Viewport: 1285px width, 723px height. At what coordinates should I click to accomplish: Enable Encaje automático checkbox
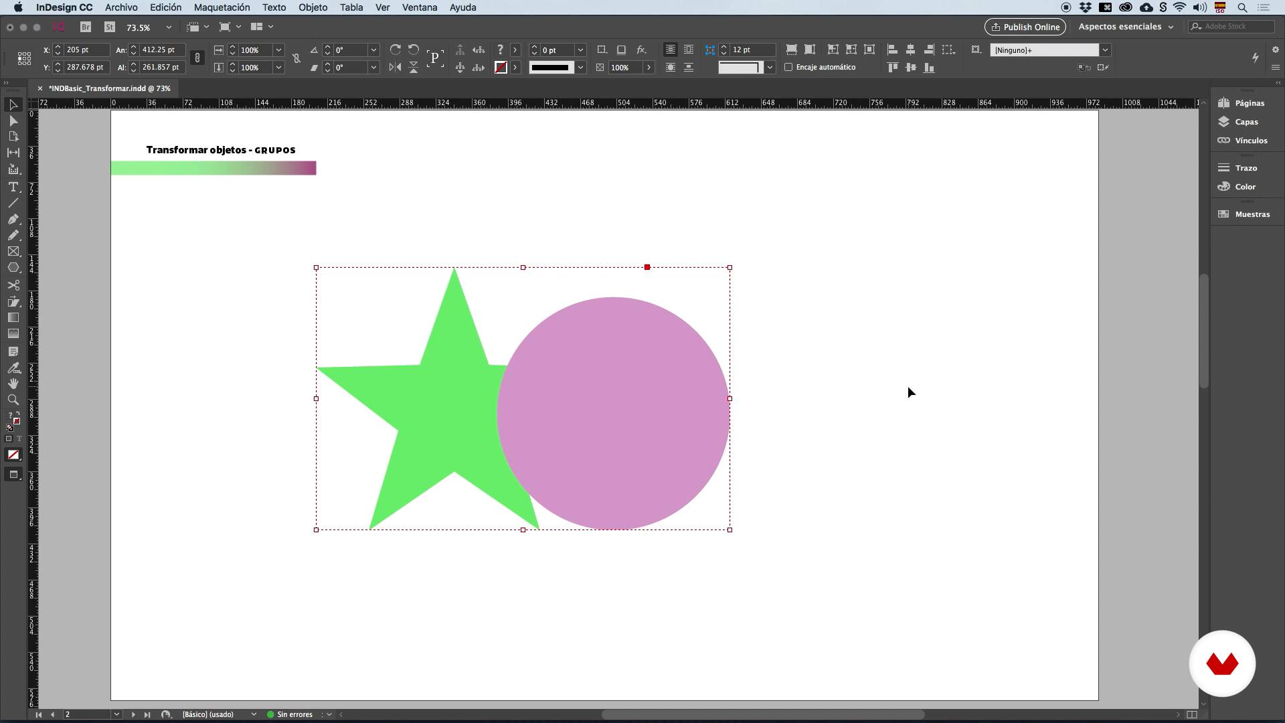click(788, 67)
